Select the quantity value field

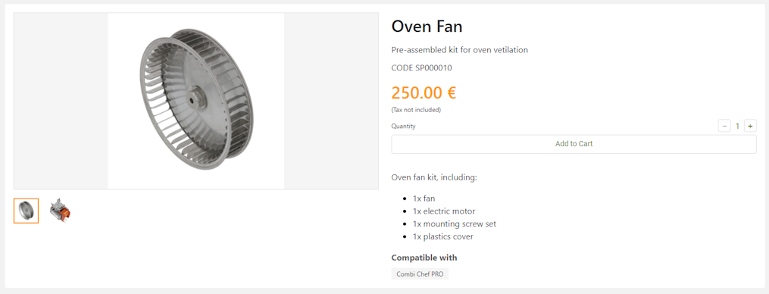click(x=737, y=126)
